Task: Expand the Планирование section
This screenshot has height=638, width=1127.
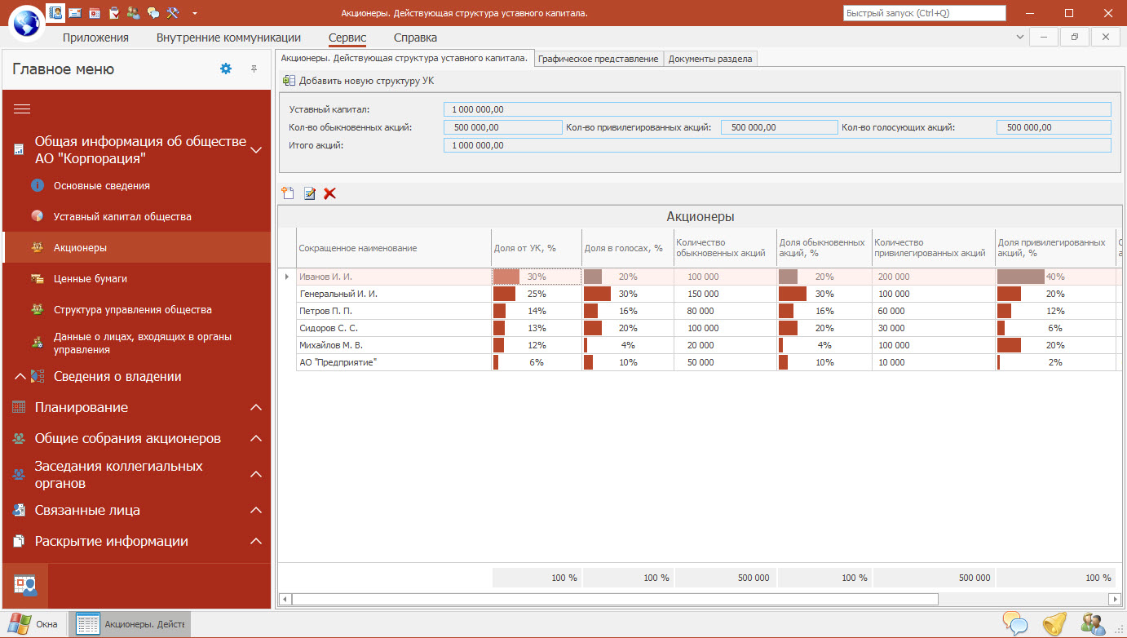Action: 255,408
